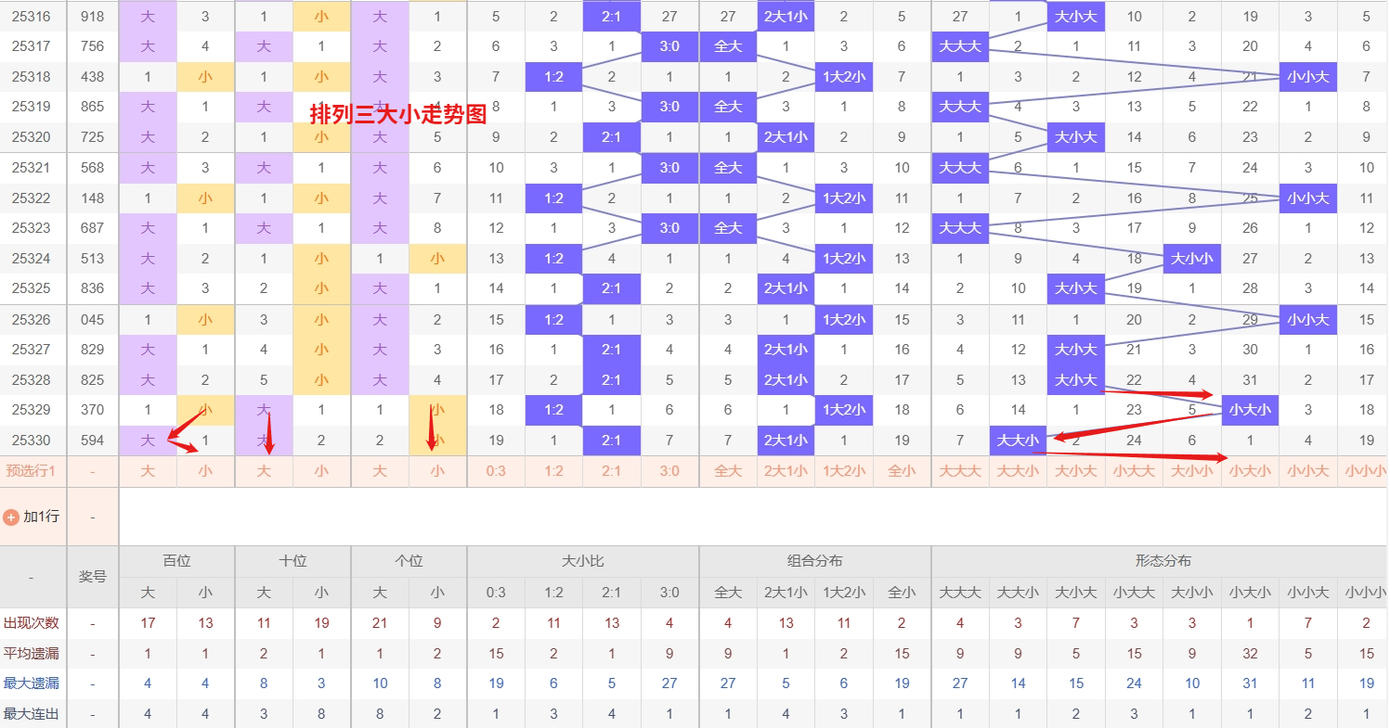This screenshot has width=1390, height=728.
Task: Click the 大小比 column group header
Action: pyautogui.click(x=583, y=561)
